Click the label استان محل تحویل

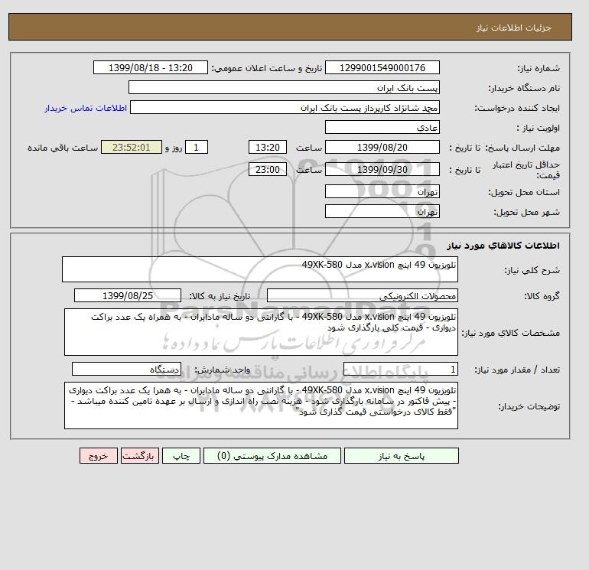[524, 192]
